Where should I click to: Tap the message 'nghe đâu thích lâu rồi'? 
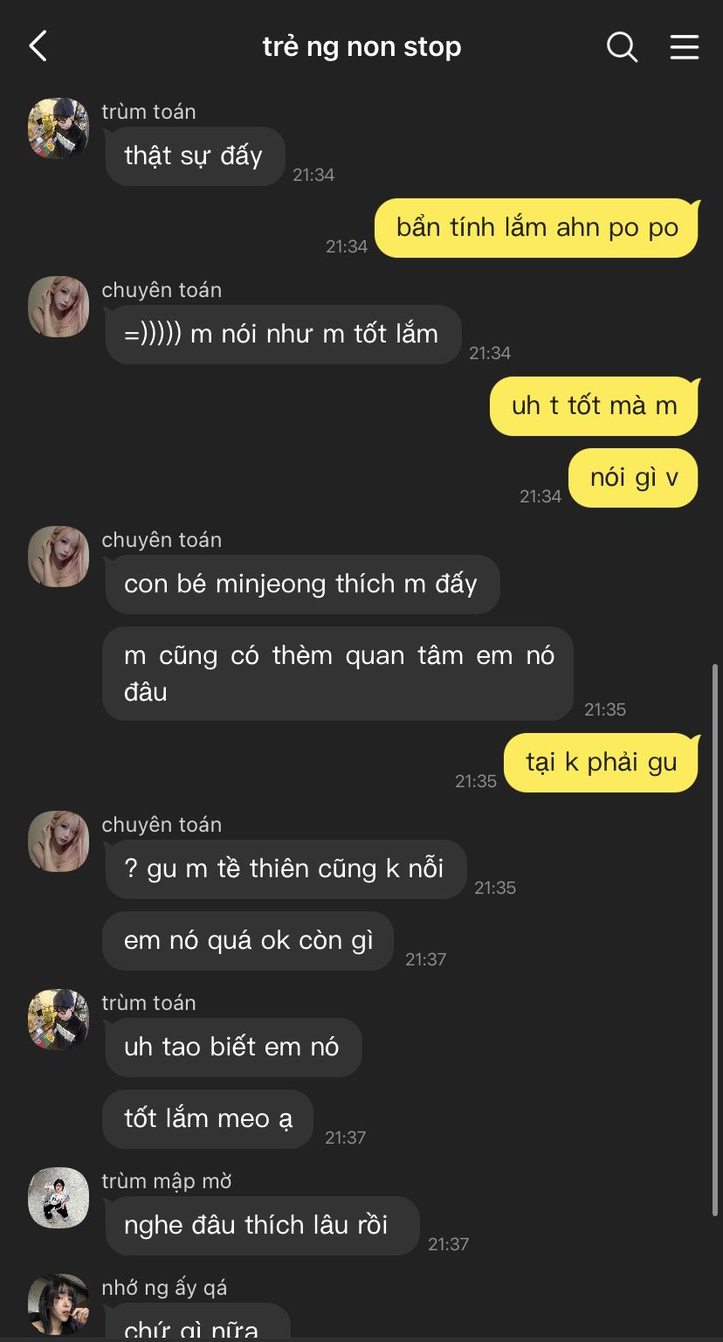pyautogui.click(x=261, y=1226)
